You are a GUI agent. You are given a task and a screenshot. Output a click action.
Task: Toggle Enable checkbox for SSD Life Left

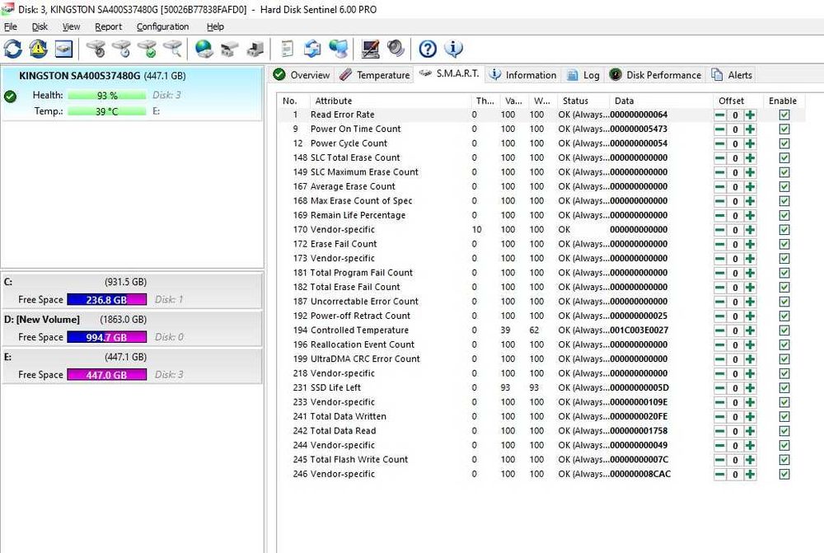coord(784,388)
